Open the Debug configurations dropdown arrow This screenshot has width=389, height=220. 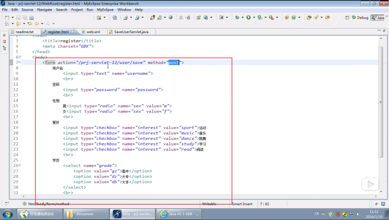click(x=243, y=17)
